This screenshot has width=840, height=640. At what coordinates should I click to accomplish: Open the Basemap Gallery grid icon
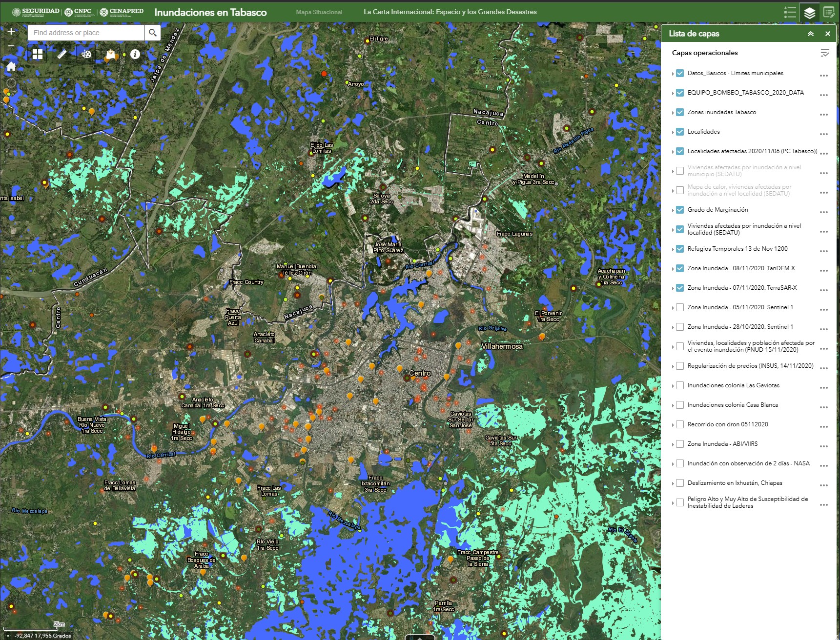tap(38, 54)
